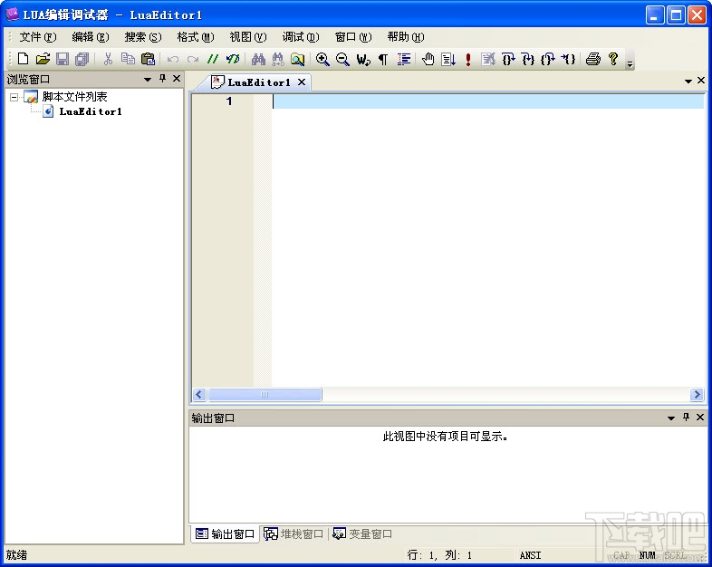Click the Redo arrow icon
Screen dimensions: 712x567
coord(193,59)
